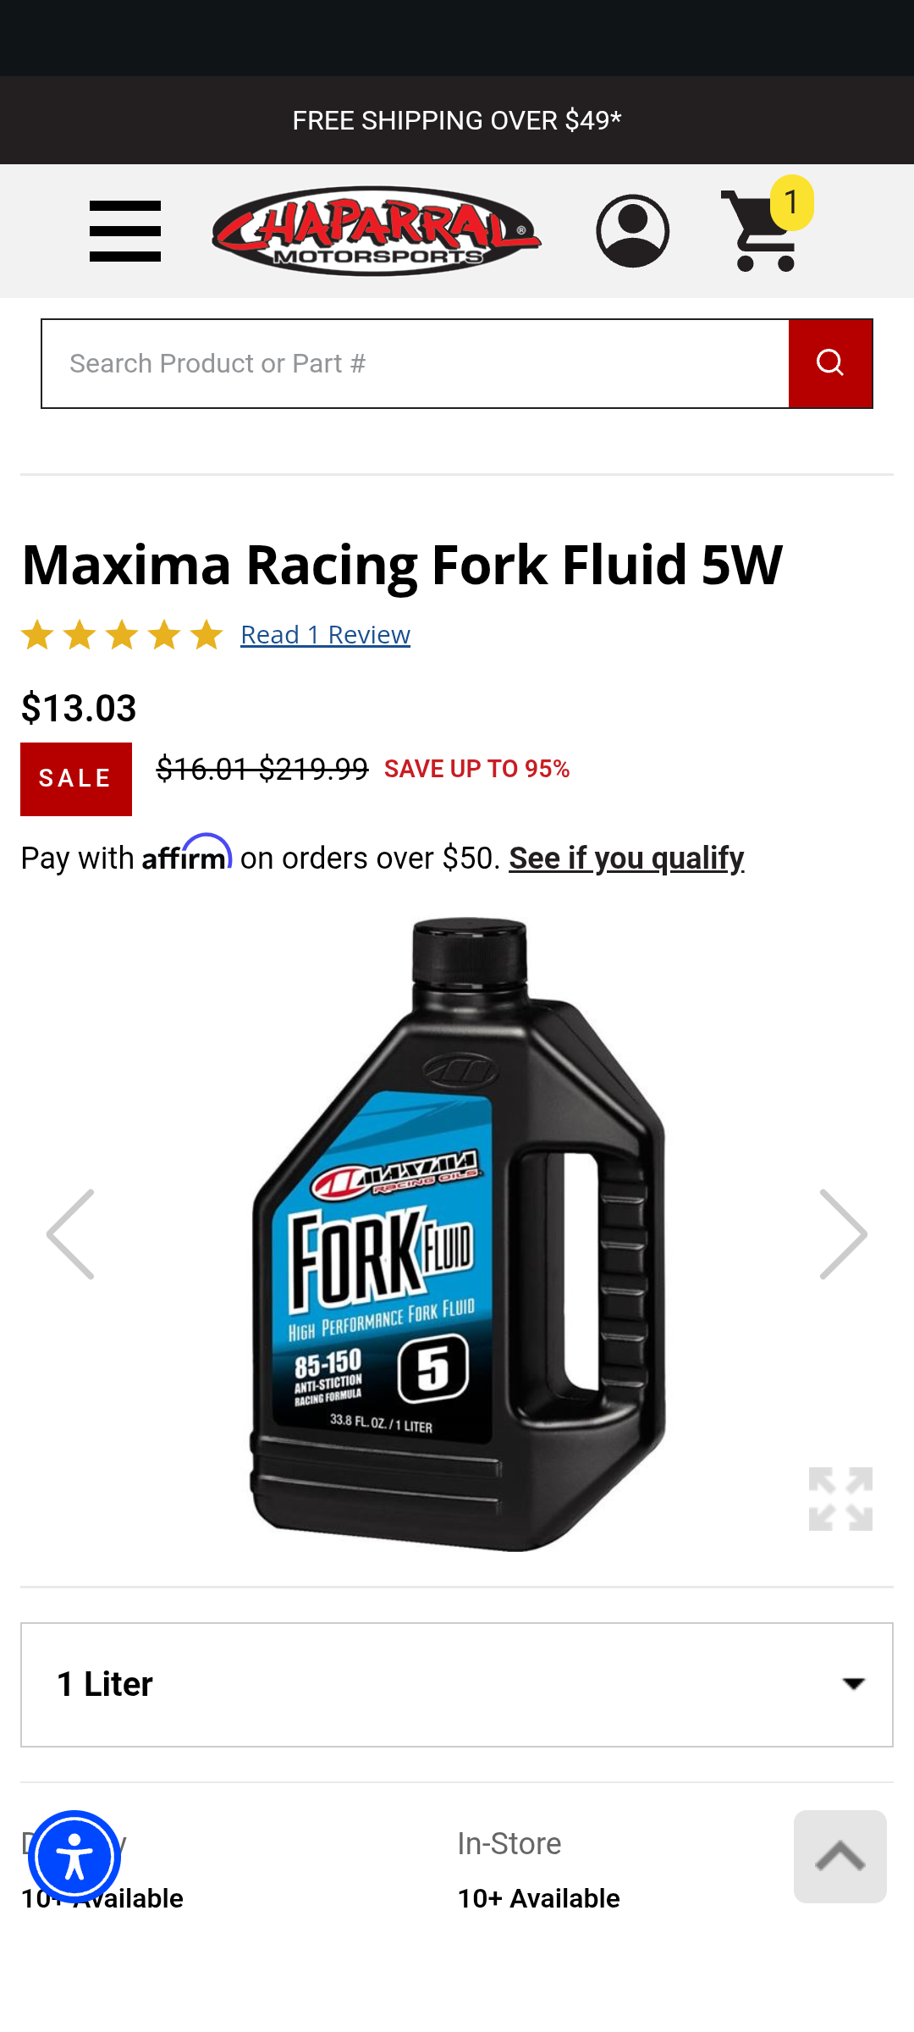Open the account profile icon
The image size is (914, 2032).
[632, 231]
